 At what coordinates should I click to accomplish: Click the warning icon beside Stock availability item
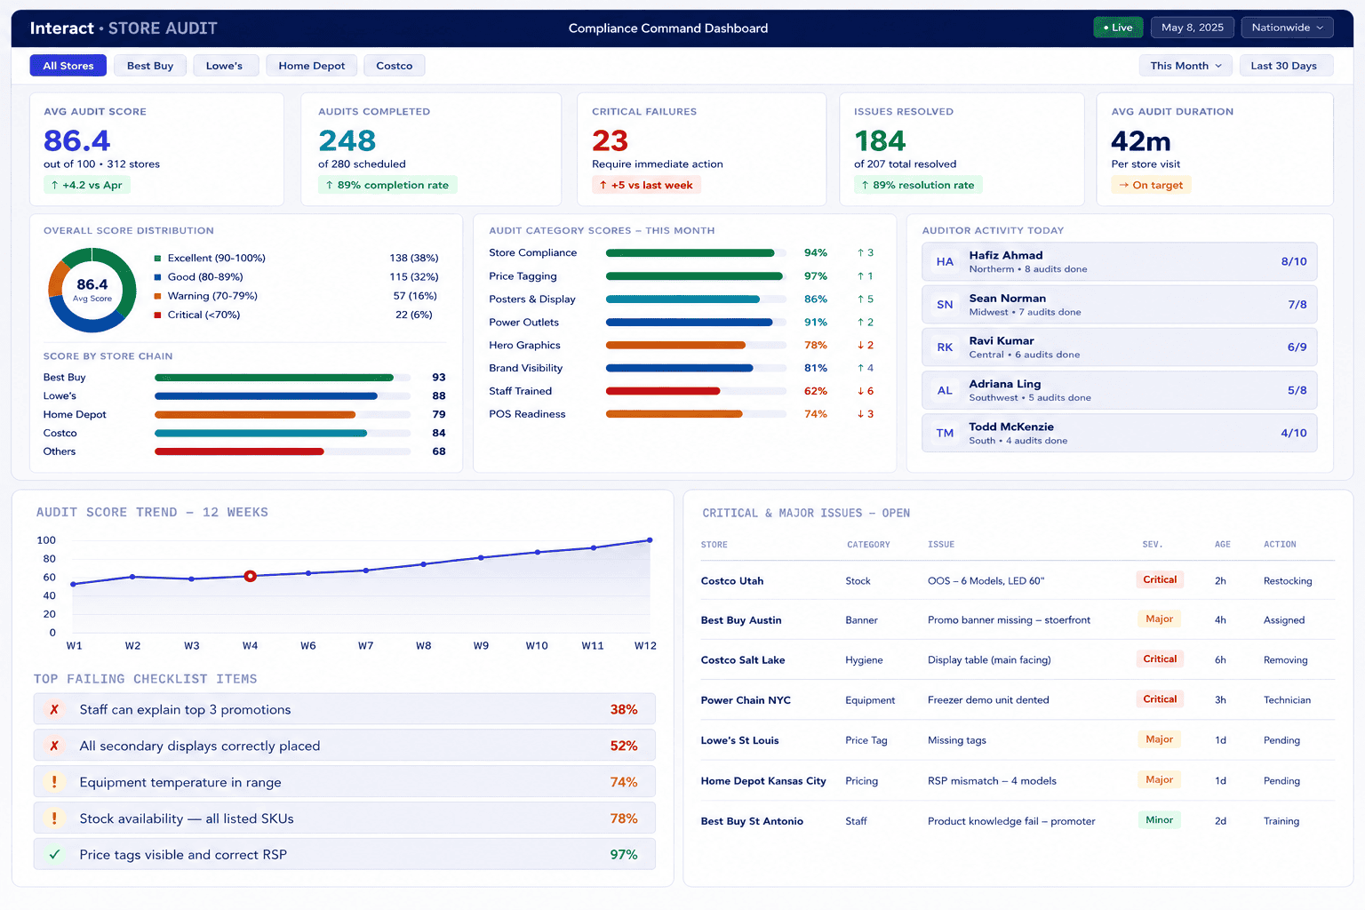click(x=54, y=818)
